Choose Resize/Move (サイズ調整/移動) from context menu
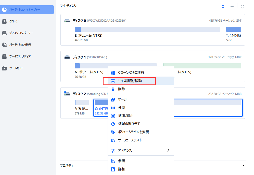The image size is (254, 175). pos(130,81)
